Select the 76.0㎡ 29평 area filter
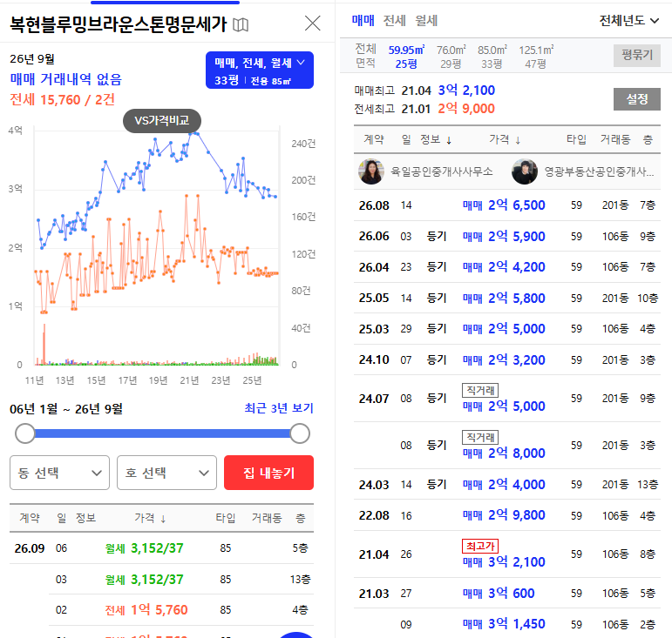 click(x=451, y=57)
